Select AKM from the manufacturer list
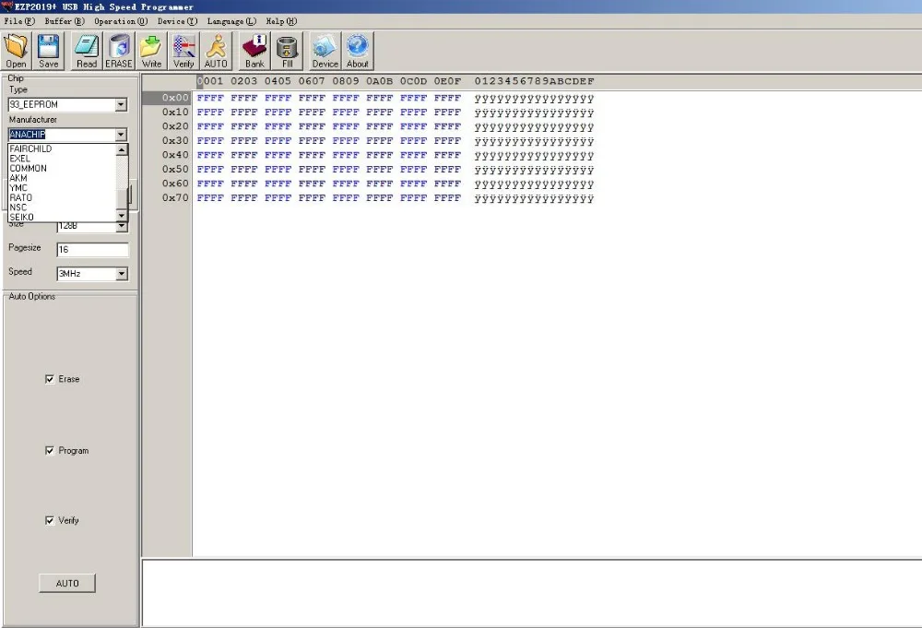 (18, 178)
